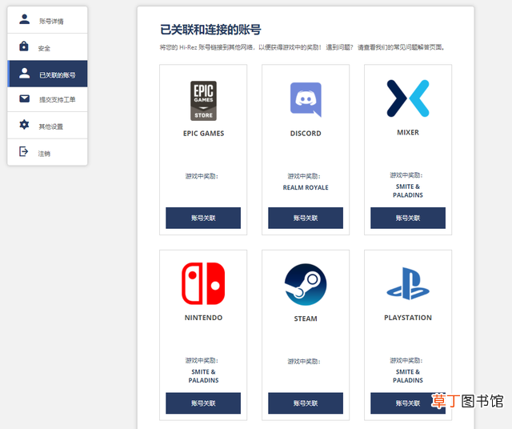This screenshot has width=512, height=429.
Task: Click the Mixer logo
Action: click(x=408, y=98)
